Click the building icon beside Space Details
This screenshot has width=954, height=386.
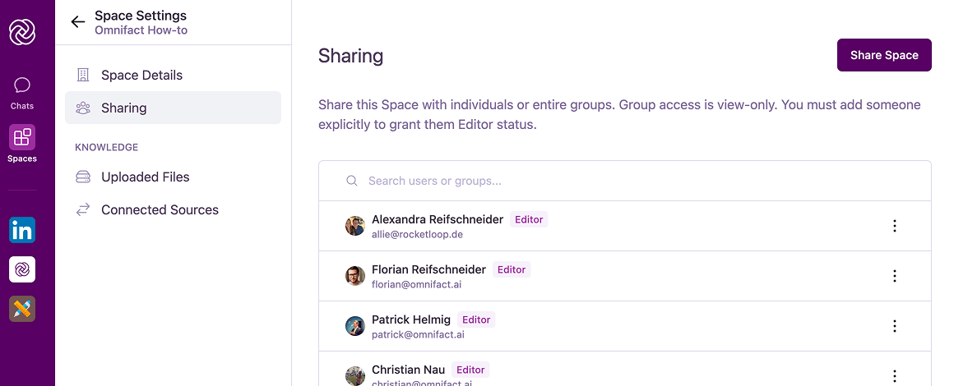(83, 75)
